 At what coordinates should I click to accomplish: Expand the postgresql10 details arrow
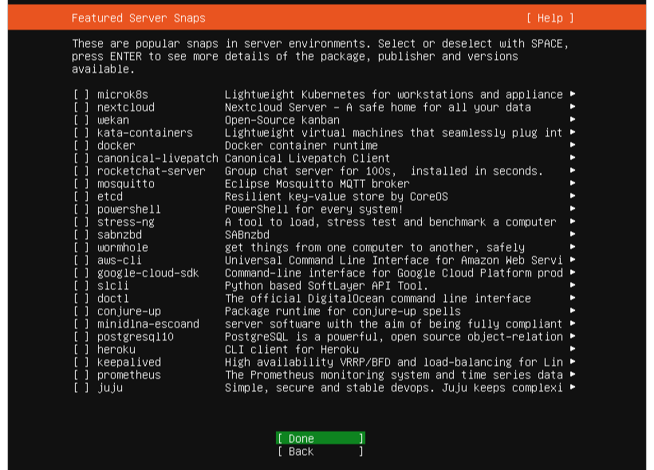coord(573,337)
